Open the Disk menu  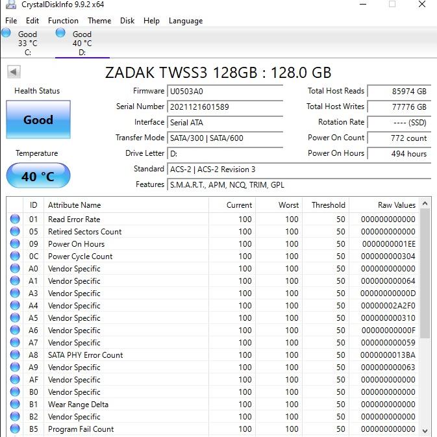127,21
